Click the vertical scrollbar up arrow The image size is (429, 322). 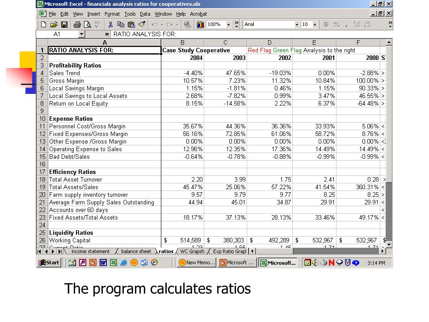coord(389,42)
